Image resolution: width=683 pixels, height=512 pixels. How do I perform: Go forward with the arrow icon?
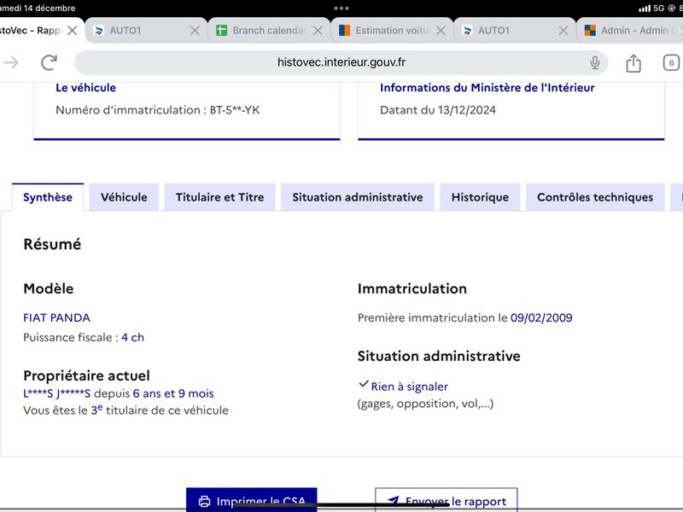tap(11, 62)
